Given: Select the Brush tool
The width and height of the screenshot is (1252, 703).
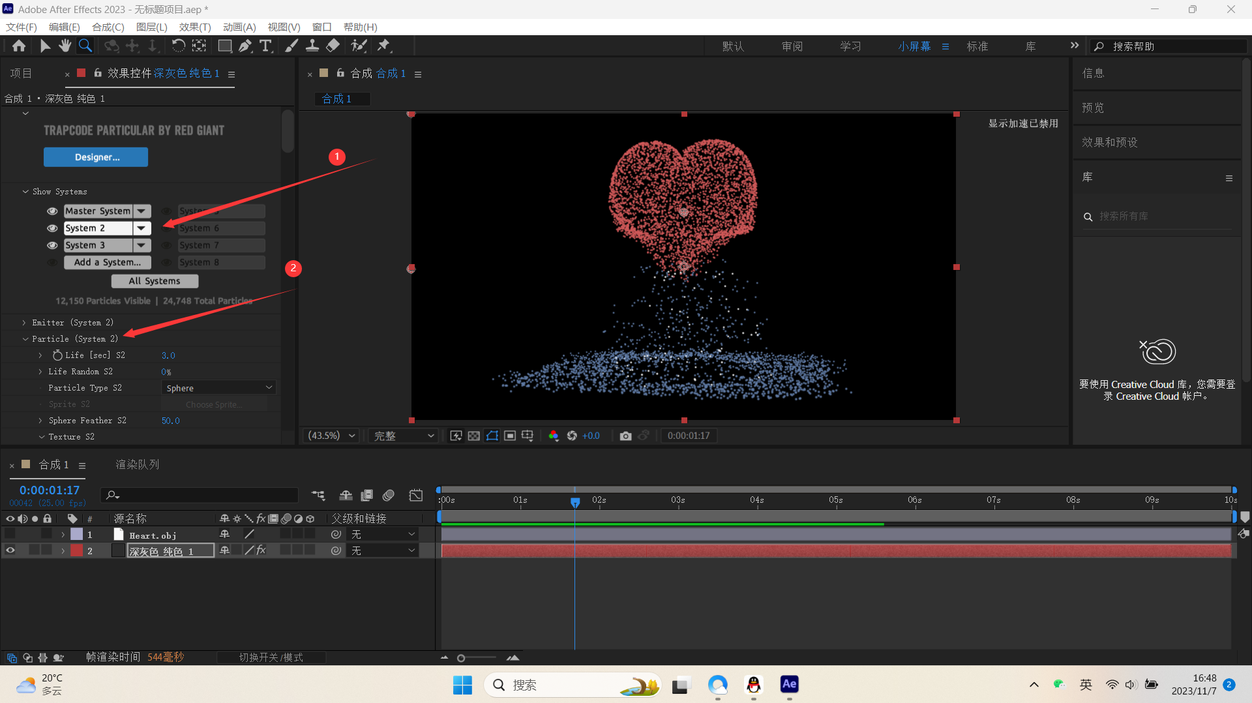Looking at the screenshot, I should [x=291, y=46].
